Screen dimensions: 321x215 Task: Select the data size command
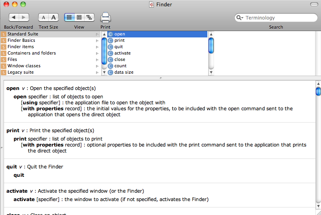point(157,72)
